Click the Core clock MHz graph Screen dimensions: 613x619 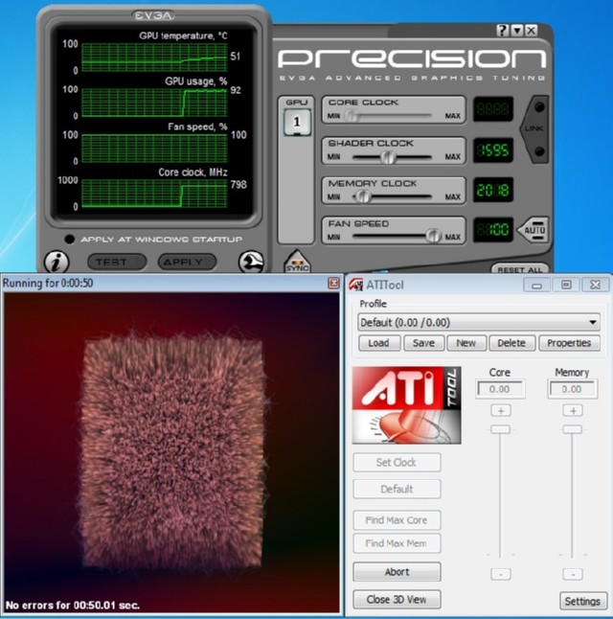point(154,194)
